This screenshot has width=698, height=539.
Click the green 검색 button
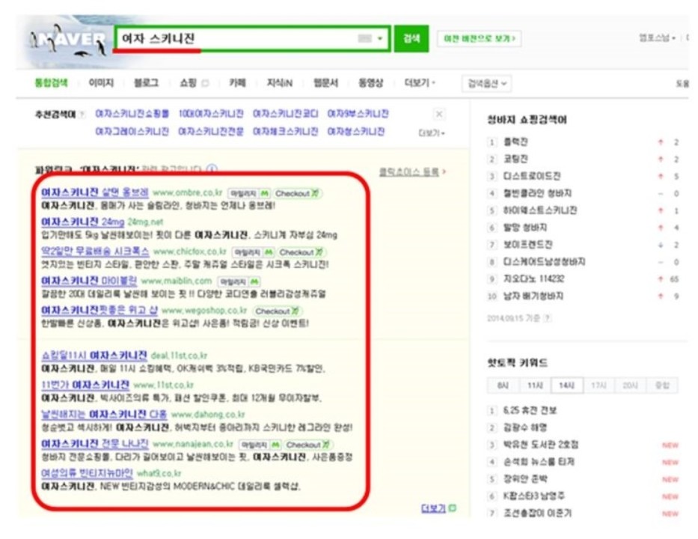(x=411, y=39)
